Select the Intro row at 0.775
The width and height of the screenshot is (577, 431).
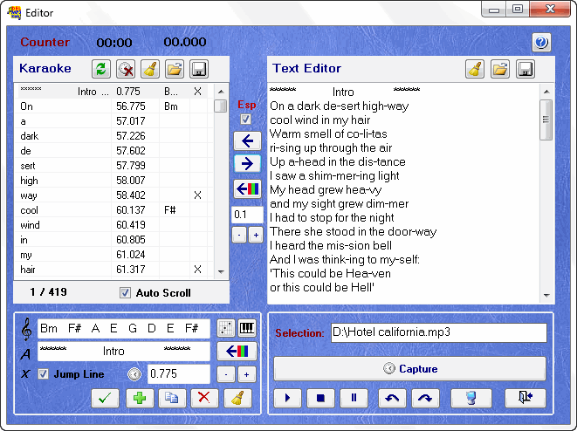pyautogui.click(x=113, y=92)
